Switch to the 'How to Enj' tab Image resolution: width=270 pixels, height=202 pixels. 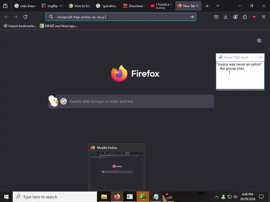80,6
